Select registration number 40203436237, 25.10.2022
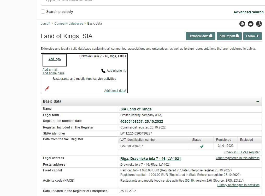This screenshot has width=265, height=196. (142, 121)
